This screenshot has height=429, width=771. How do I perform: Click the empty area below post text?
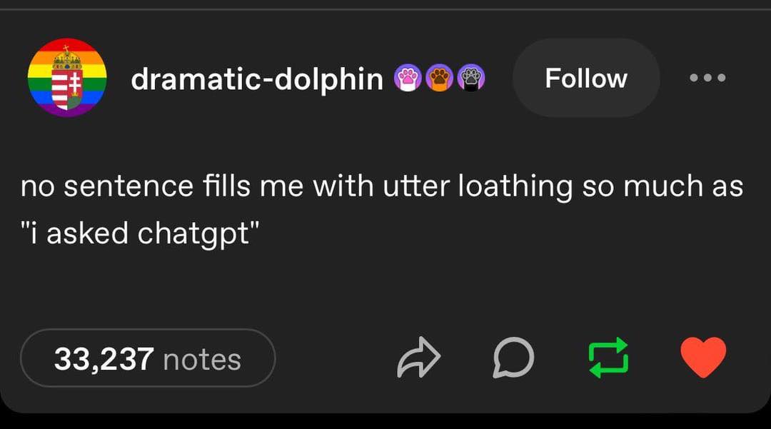click(385, 288)
